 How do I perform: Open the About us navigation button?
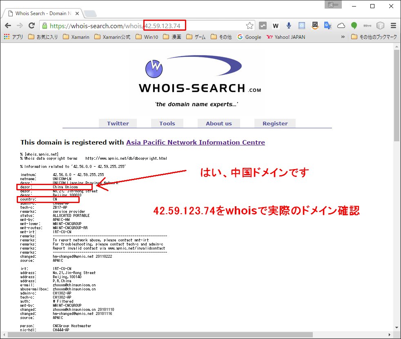(x=219, y=123)
